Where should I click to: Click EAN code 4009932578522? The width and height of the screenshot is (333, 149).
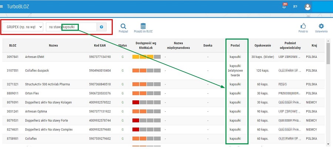coord(100,103)
